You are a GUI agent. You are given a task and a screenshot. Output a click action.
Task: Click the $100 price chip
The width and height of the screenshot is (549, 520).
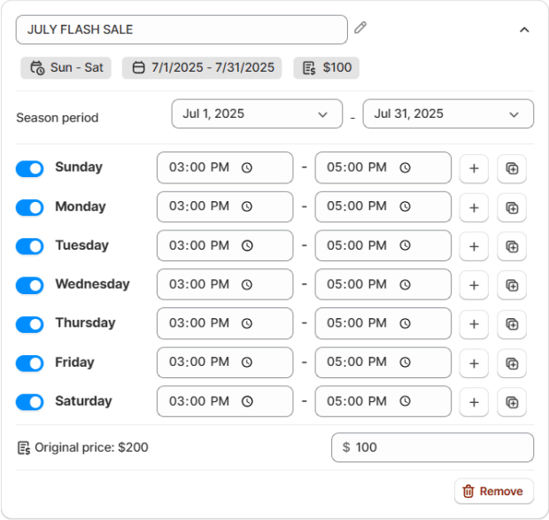[327, 67]
